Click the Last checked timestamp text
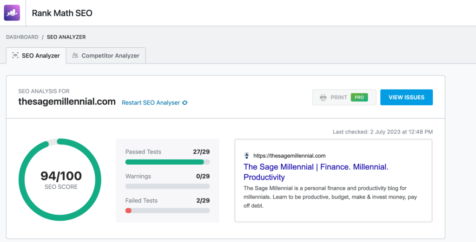476x242 pixels. pos(383,132)
